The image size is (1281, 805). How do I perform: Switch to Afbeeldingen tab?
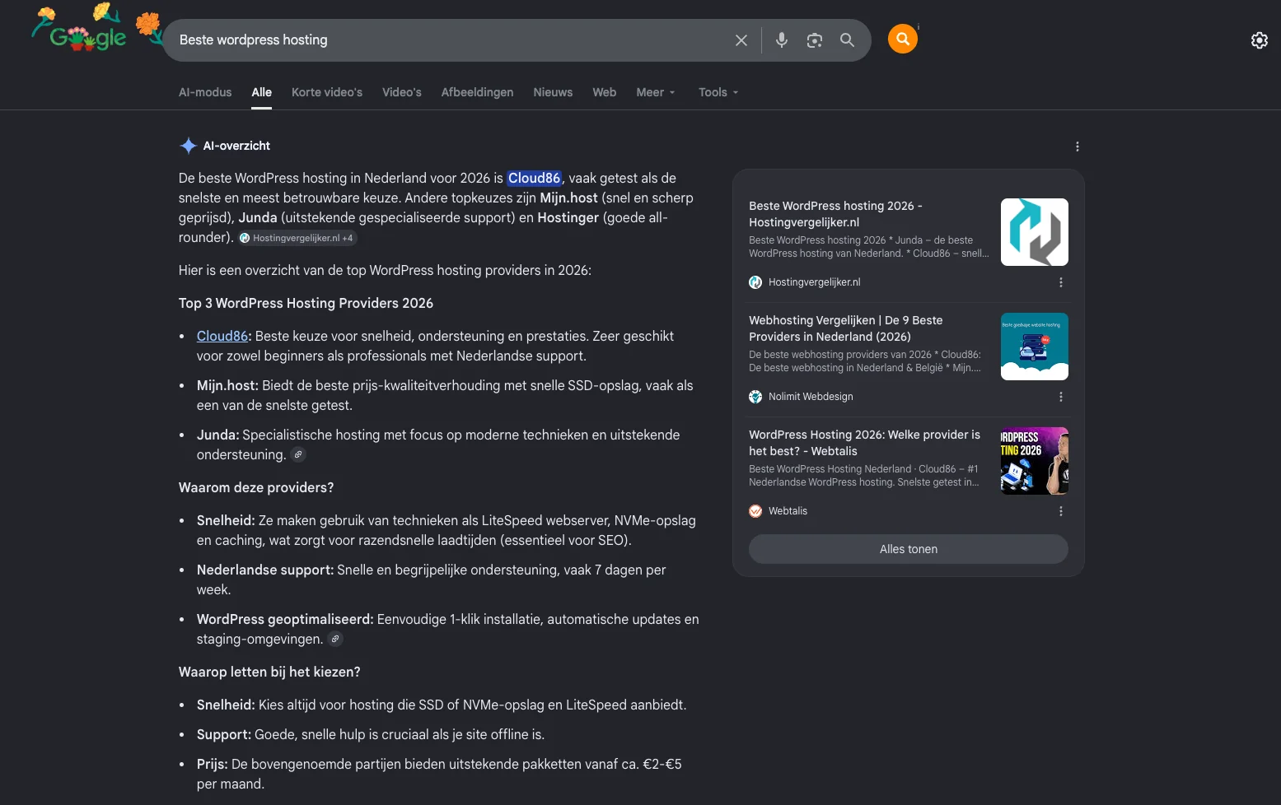(477, 92)
